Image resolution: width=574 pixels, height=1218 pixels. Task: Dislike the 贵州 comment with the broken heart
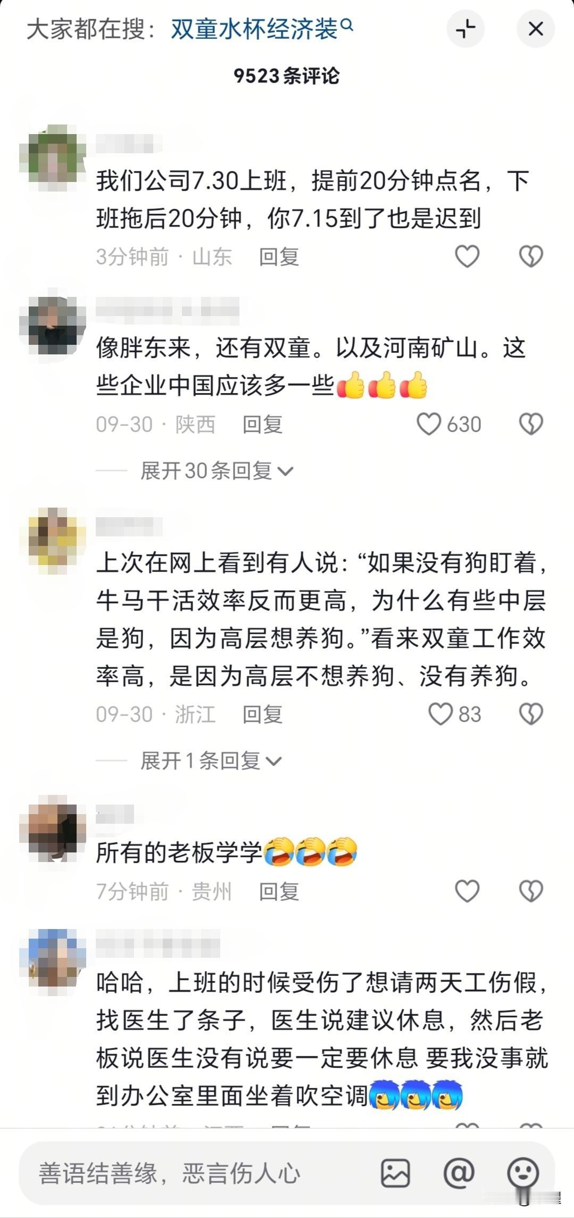coord(531,891)
